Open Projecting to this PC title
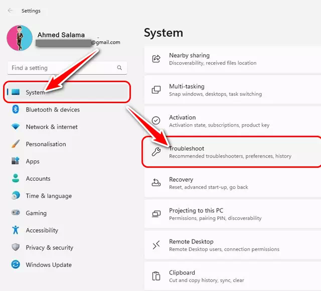Screen dimensions: 321x291 [196, 210]
